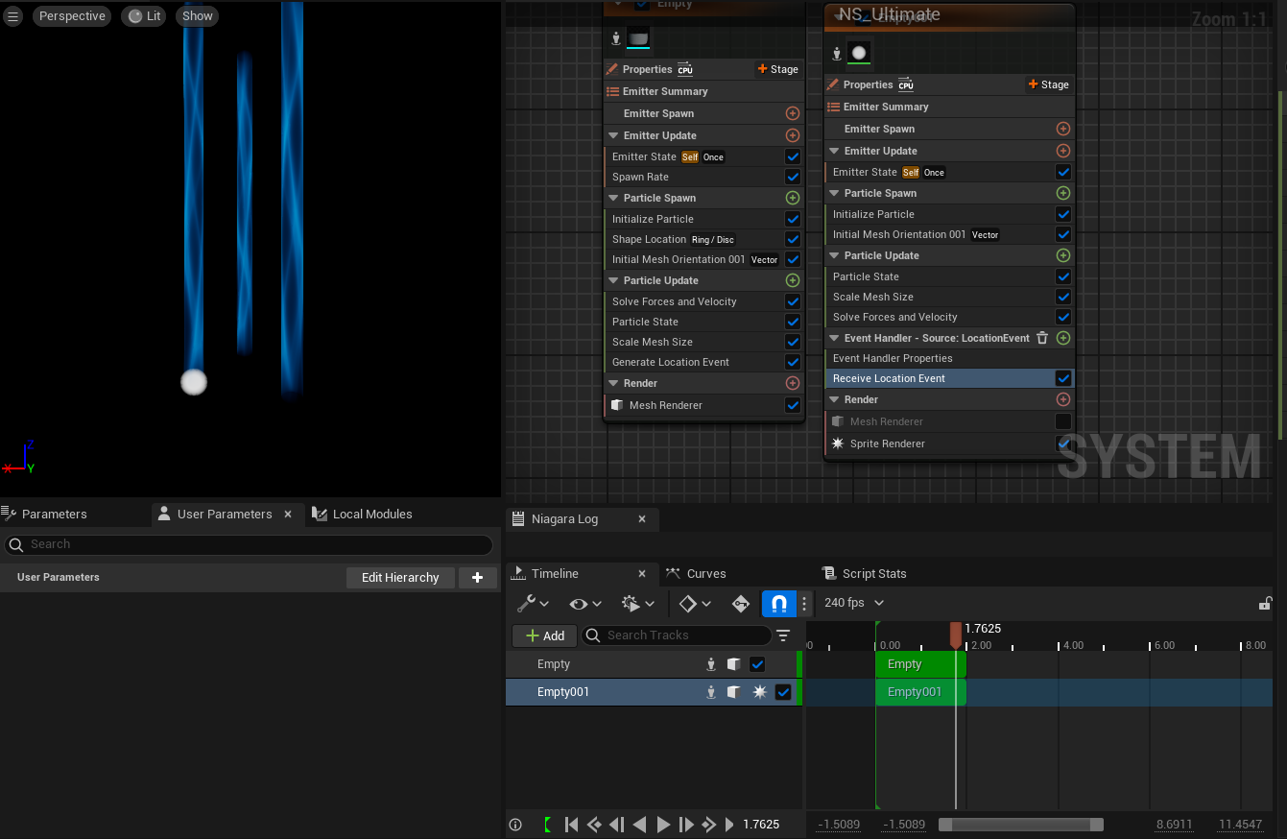Uncheck the Empty track enable checkbox
The image size is (1287, 839).
[757, 664]
